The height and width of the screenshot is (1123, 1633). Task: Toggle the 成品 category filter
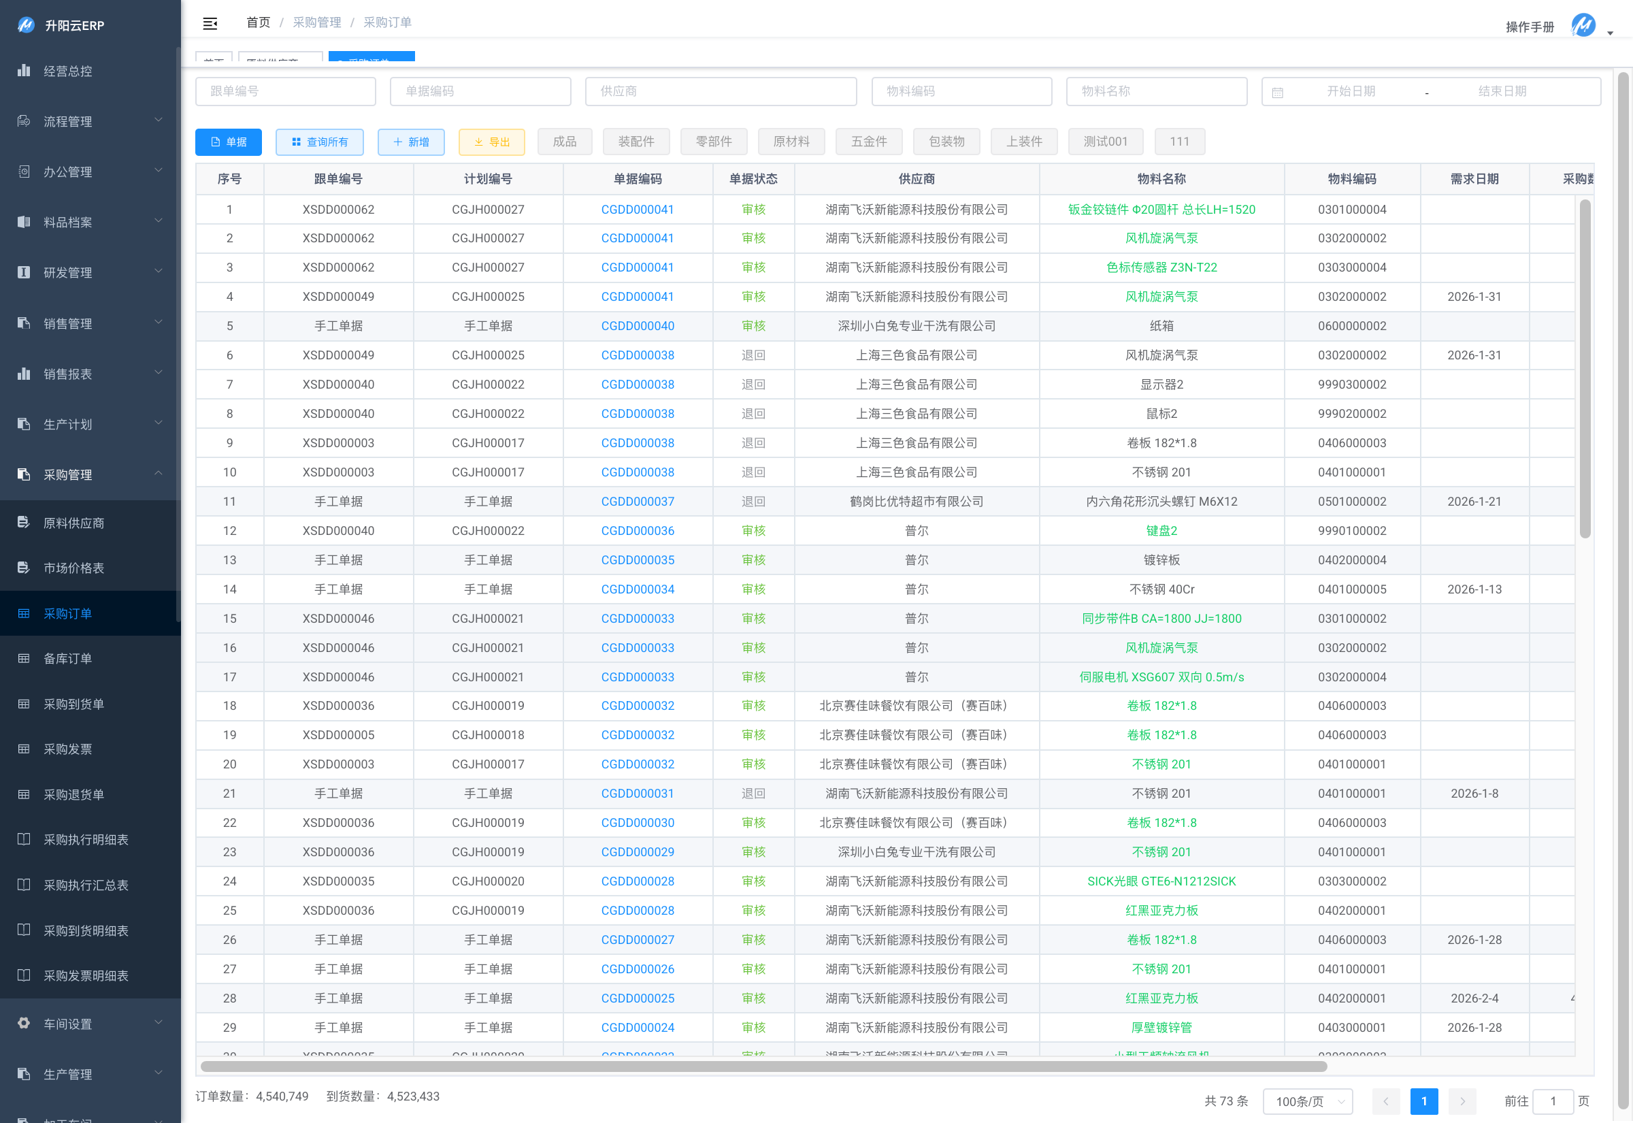[564, 142]
